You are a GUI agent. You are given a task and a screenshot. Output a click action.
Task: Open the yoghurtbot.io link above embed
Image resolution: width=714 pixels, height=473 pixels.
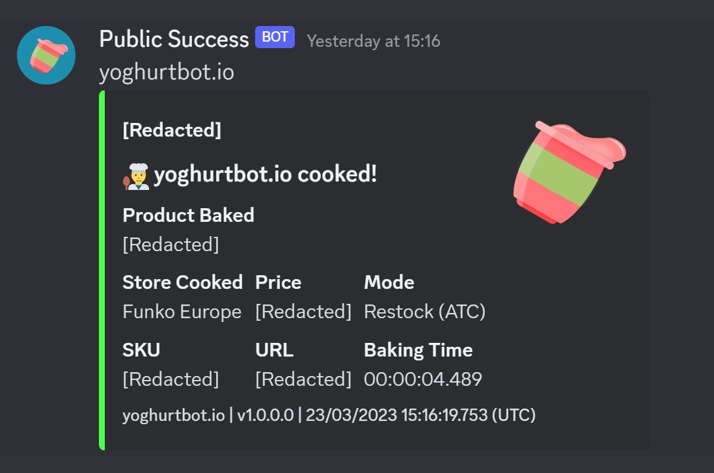(167, 72)
